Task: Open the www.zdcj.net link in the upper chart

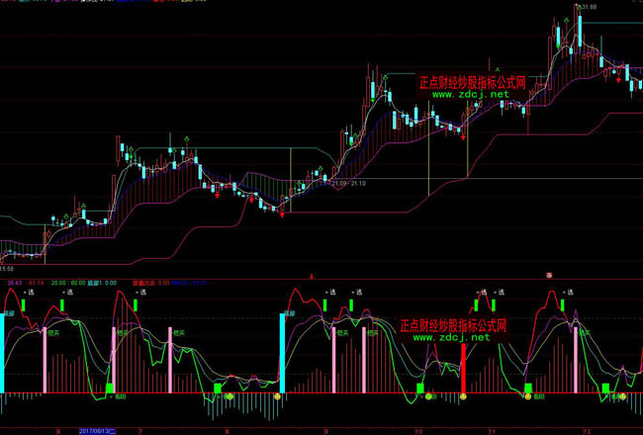Action: (472, 95)
